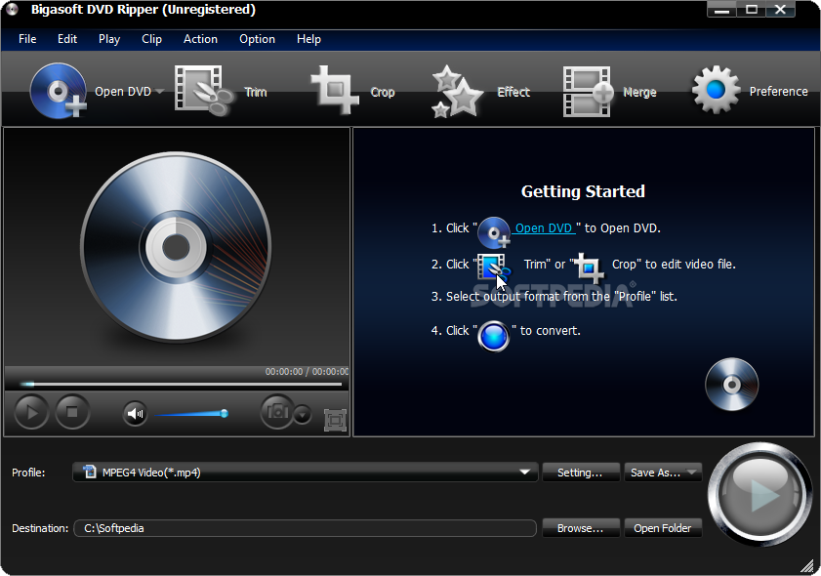
Task: Click the 00:00:00 / 00:00:00 time display
Action: (307, 371)
